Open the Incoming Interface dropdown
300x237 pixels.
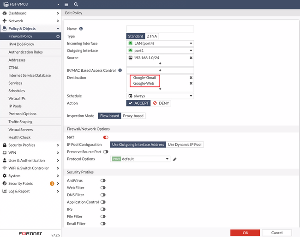pyautogui.click(x=160, y=44)
